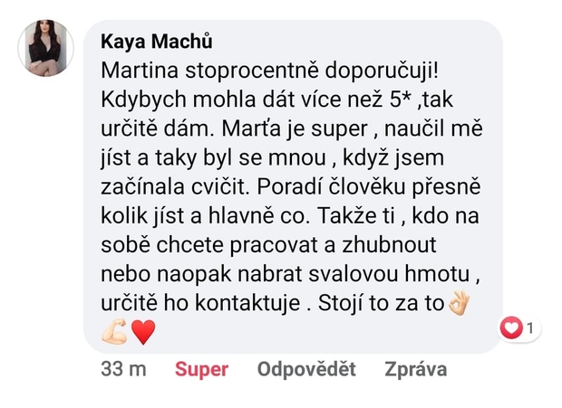Click the red heart emoji in text
Image resolution: width=562 pixels, height=408 pixels.
(x=143, y=332)
